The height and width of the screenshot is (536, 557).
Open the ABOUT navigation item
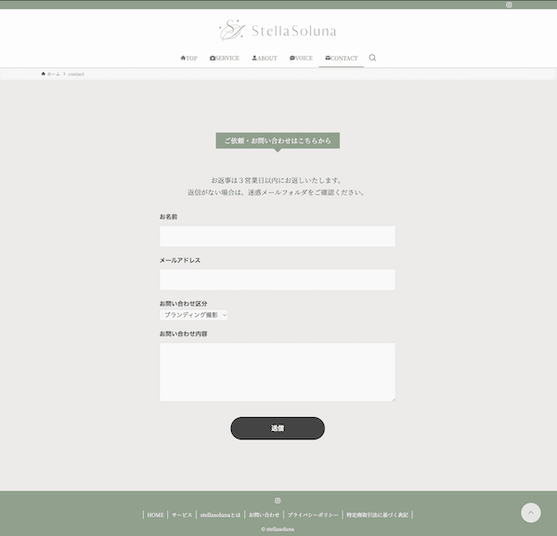265,59
